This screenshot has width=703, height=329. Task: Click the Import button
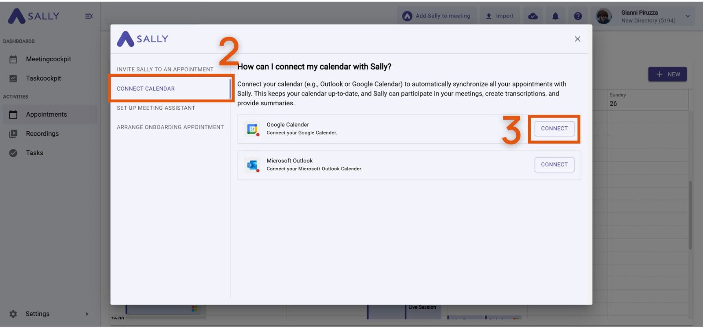tap(500, 16)
